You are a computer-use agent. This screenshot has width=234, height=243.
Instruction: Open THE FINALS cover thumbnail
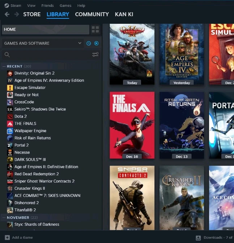pyautogui.click(x=132, y=123)
